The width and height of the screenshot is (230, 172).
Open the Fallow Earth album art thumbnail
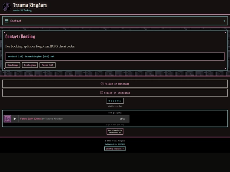coord(7,119)
